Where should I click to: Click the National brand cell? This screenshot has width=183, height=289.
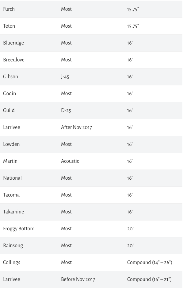[12, 178]
